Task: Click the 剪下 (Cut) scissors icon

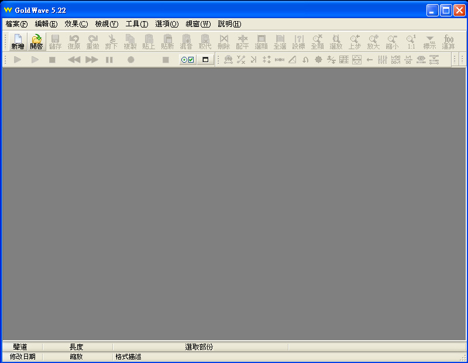Action: coord(111,42)
